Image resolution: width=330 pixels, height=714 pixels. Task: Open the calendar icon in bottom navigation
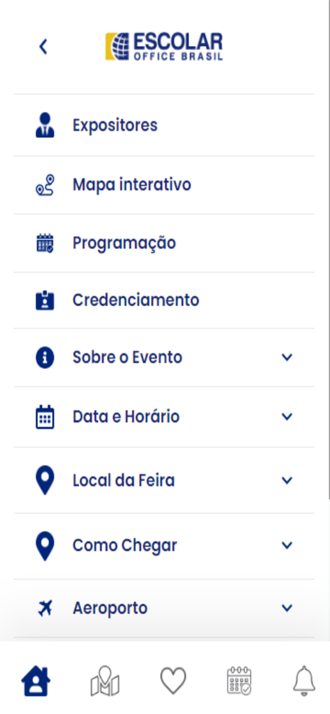(238, 680)
